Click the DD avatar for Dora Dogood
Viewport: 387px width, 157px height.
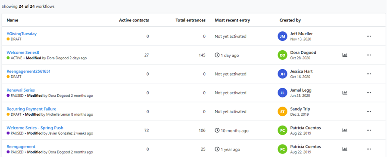283,55
